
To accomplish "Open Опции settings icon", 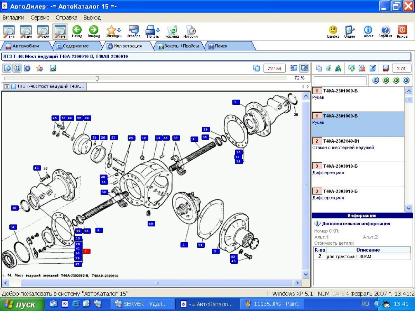I will (x=350, y=31).
